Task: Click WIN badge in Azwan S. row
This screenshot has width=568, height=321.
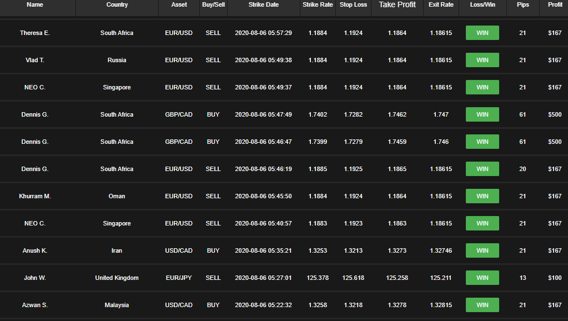Action: click(482, 305)
